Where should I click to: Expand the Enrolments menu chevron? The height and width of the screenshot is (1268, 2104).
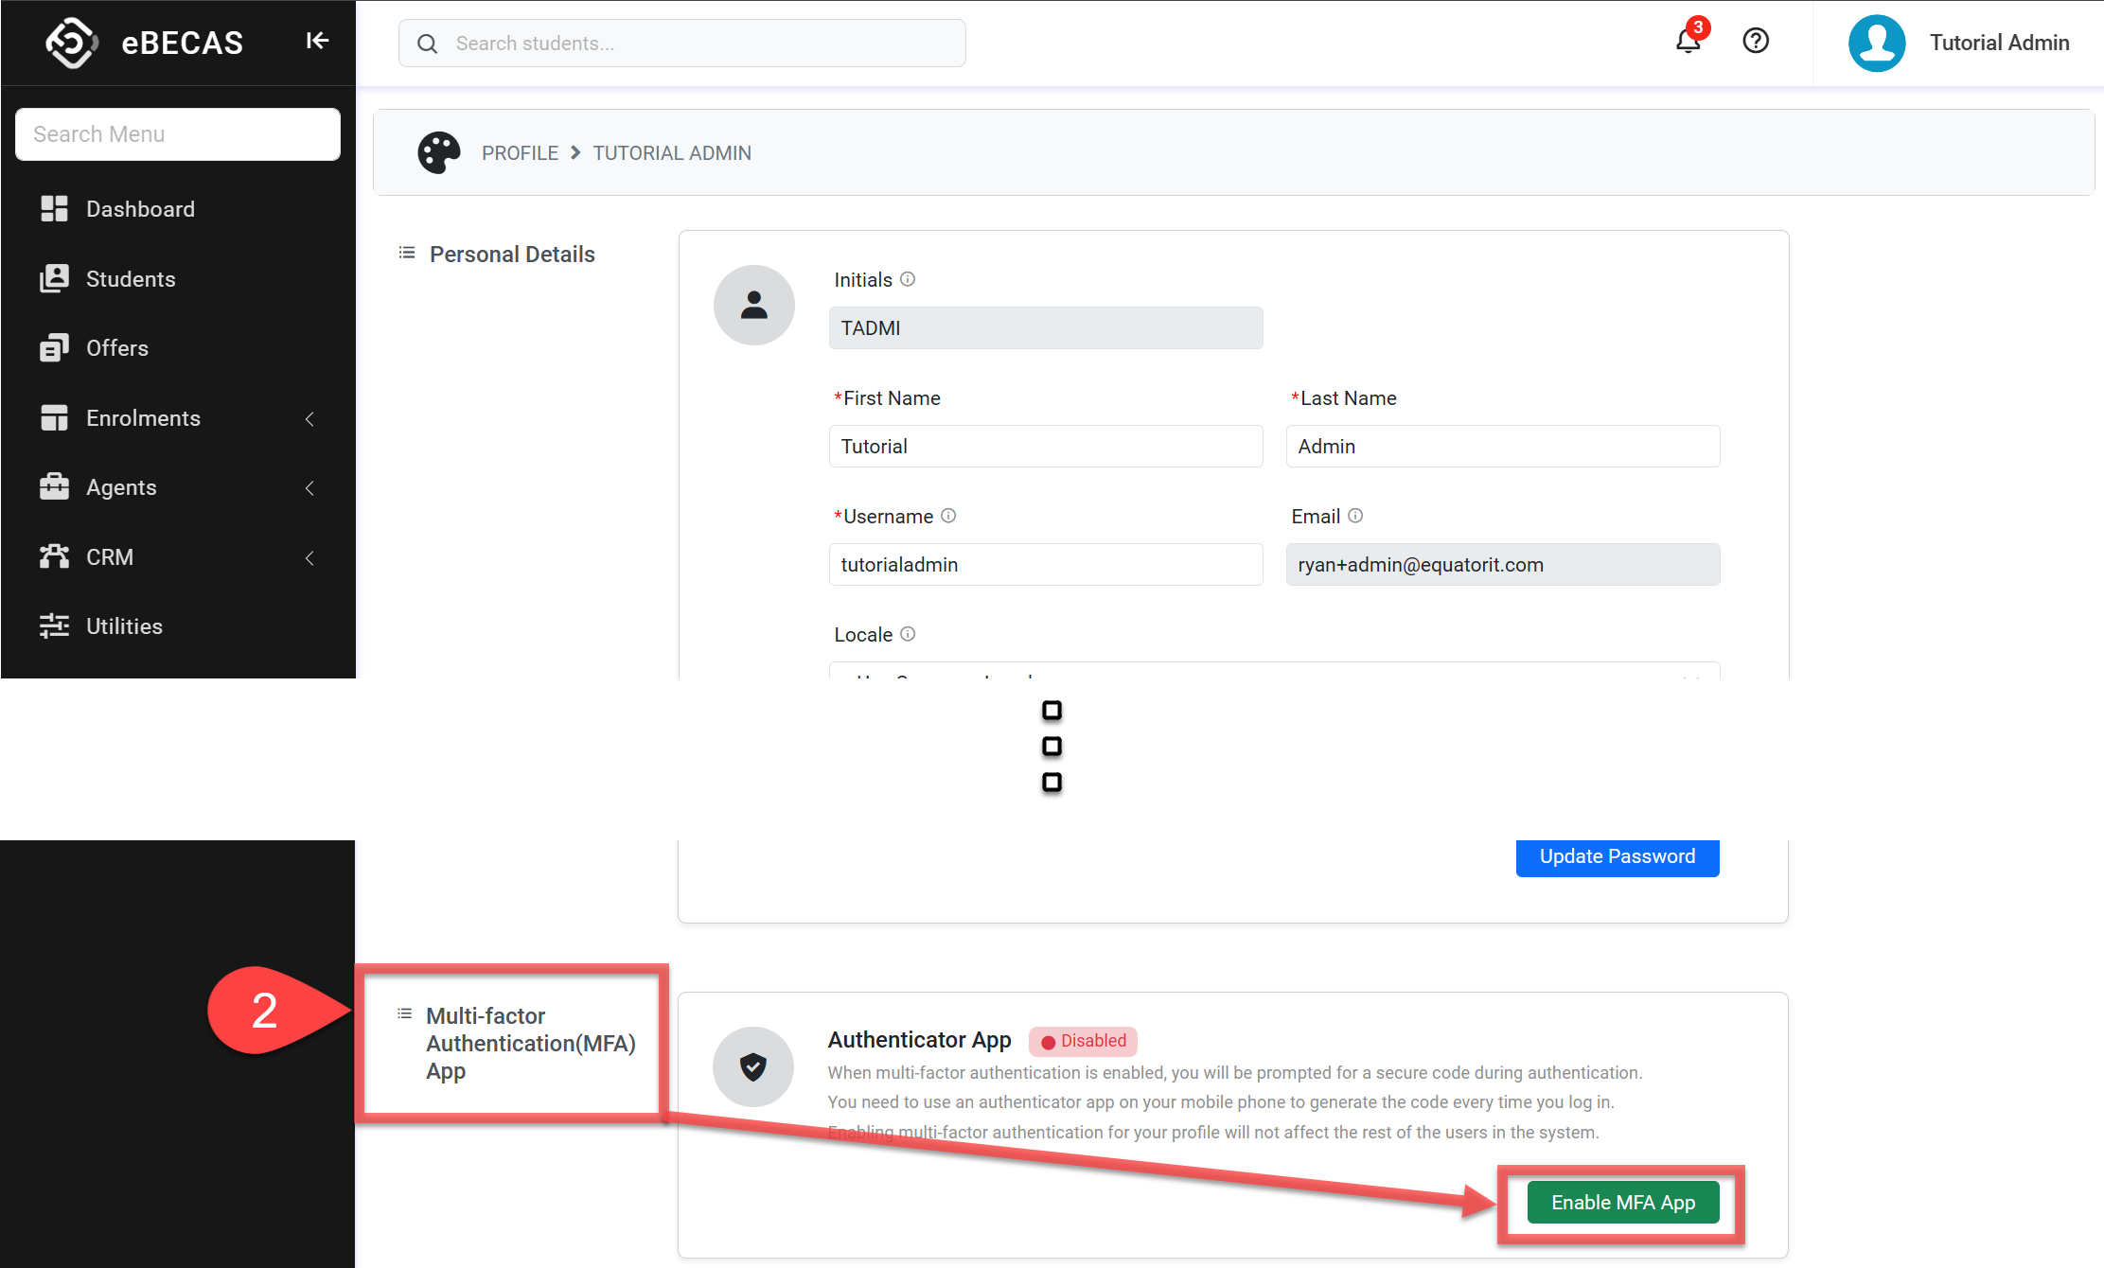click(x=309, y=418)
